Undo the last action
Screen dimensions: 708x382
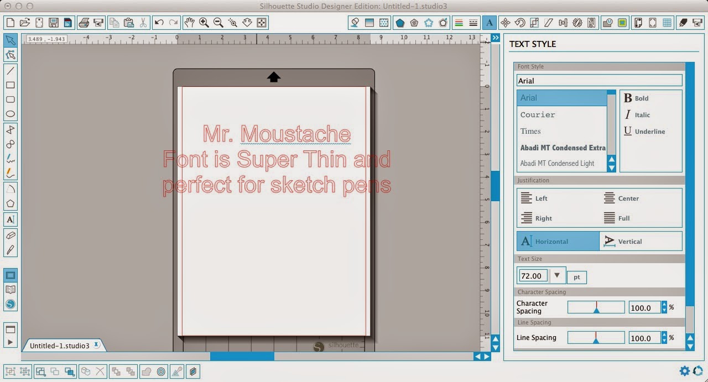tap(159, 23)
